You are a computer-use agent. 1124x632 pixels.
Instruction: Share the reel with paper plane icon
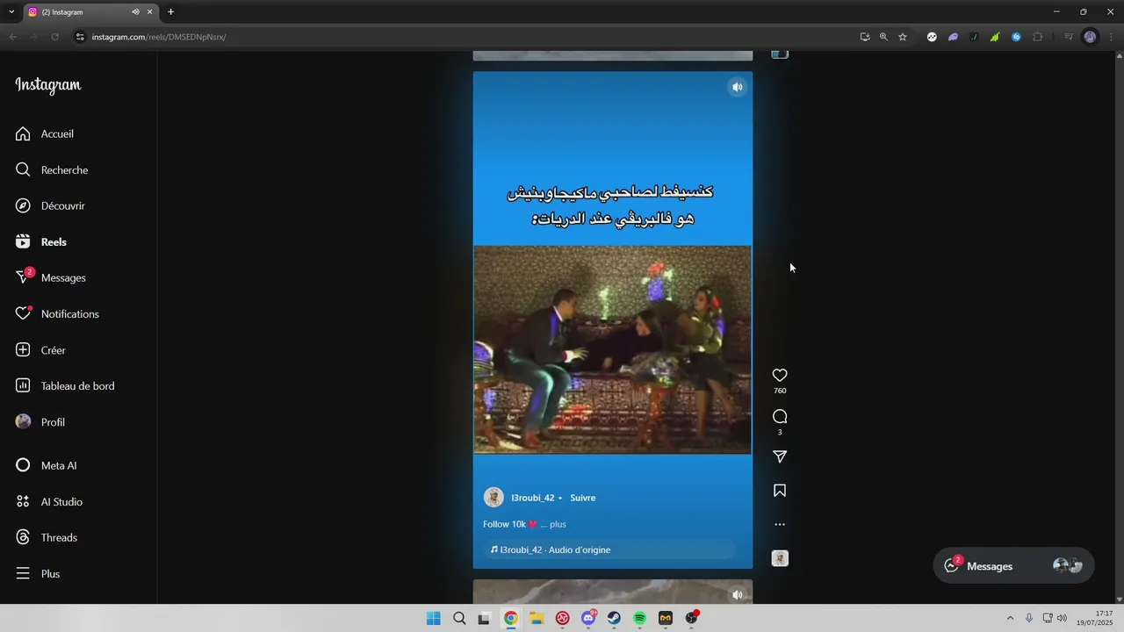point(780,456)
